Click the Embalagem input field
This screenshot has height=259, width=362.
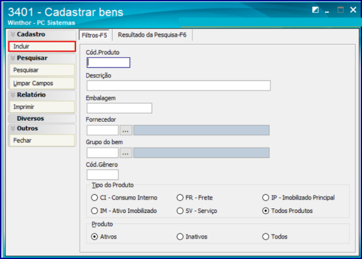click(x=120, y=108)
